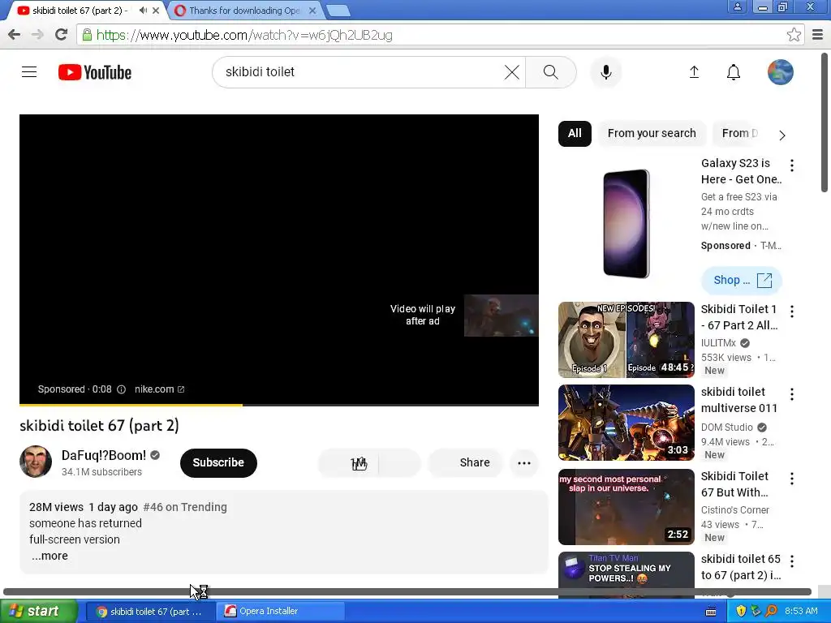This screenshot has height=623, width=831.
Task: Open the more actions ellipsis under video
Action: point(524,463)
